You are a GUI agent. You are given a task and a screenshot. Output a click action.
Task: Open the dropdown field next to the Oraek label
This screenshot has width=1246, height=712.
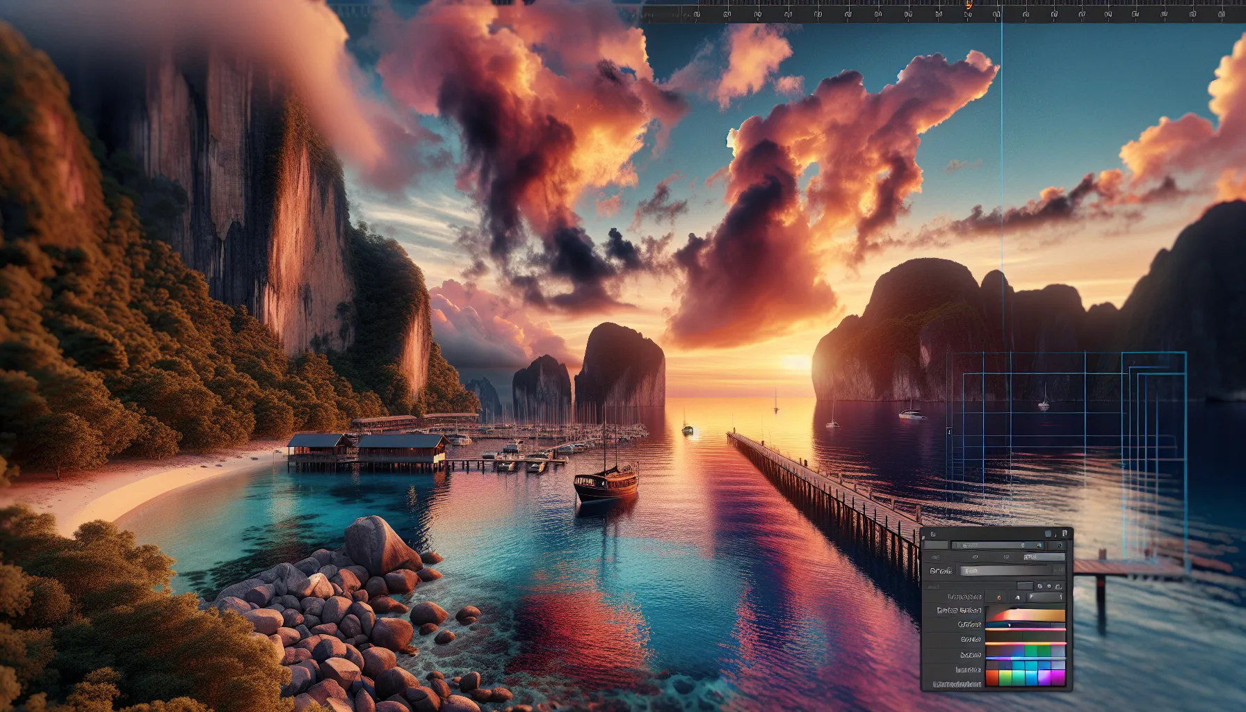1006,571
